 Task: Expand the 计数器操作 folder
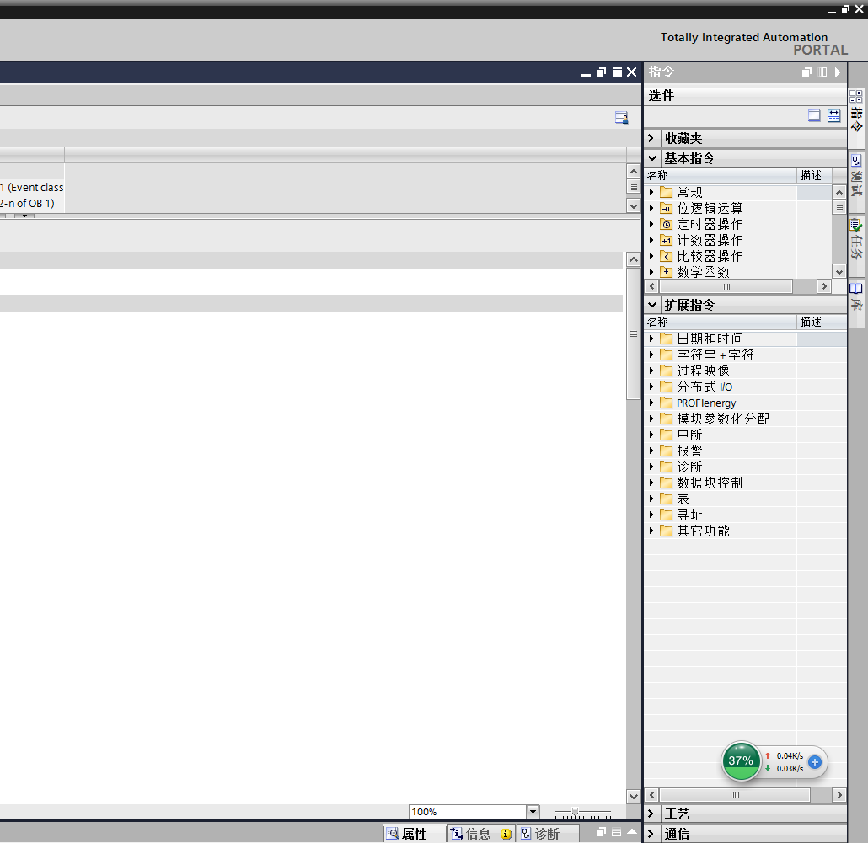[651, 240]
